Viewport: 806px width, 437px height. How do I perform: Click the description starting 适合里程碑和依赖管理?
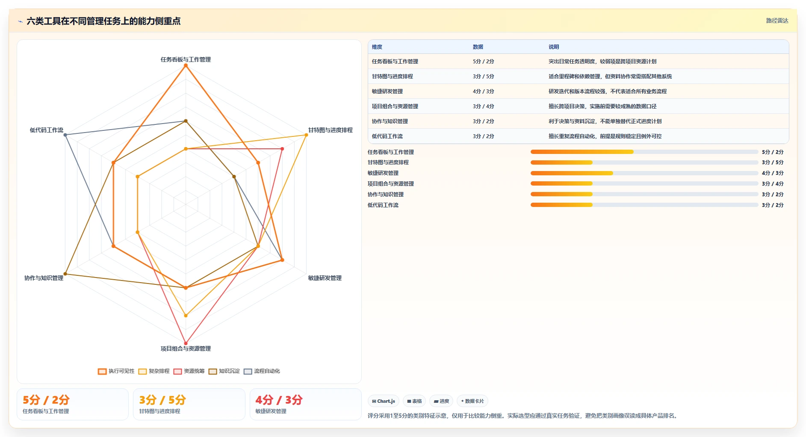coord(610,77)
